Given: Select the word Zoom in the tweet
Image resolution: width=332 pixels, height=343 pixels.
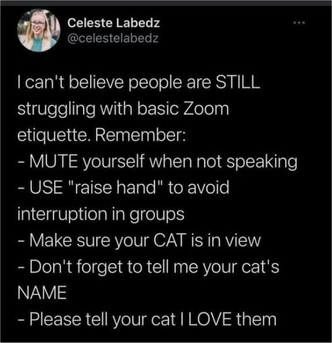Looking at the screenshot, I should click(x=206, y=109).
